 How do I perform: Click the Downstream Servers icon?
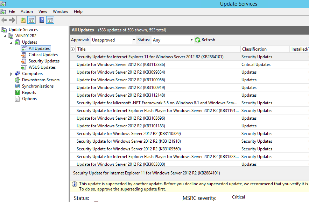click(17, 80)
